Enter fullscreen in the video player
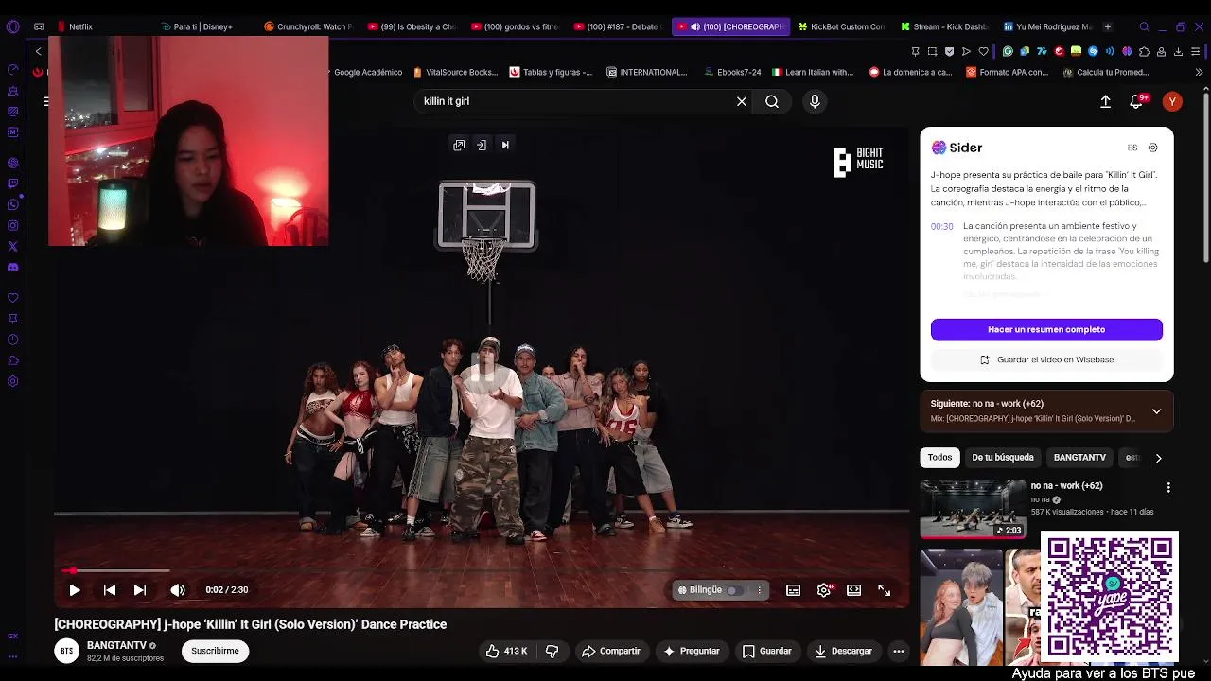This screenshot has height=681, width=1211. [885, 589]
